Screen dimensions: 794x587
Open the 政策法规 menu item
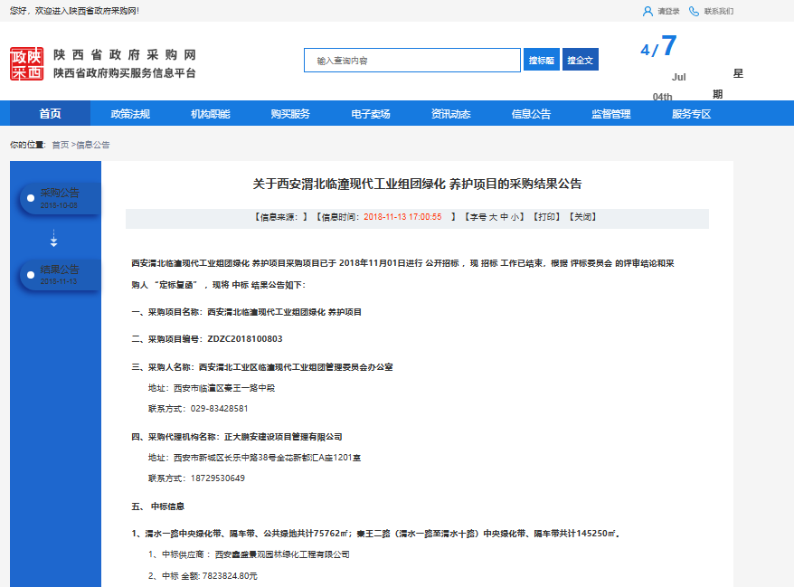click(130, 114)
